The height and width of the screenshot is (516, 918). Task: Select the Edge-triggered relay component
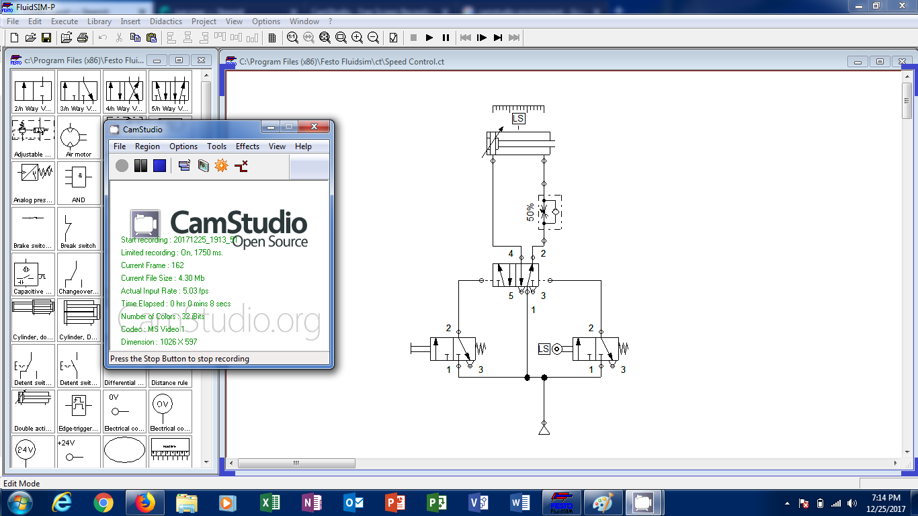click(79, 412)
